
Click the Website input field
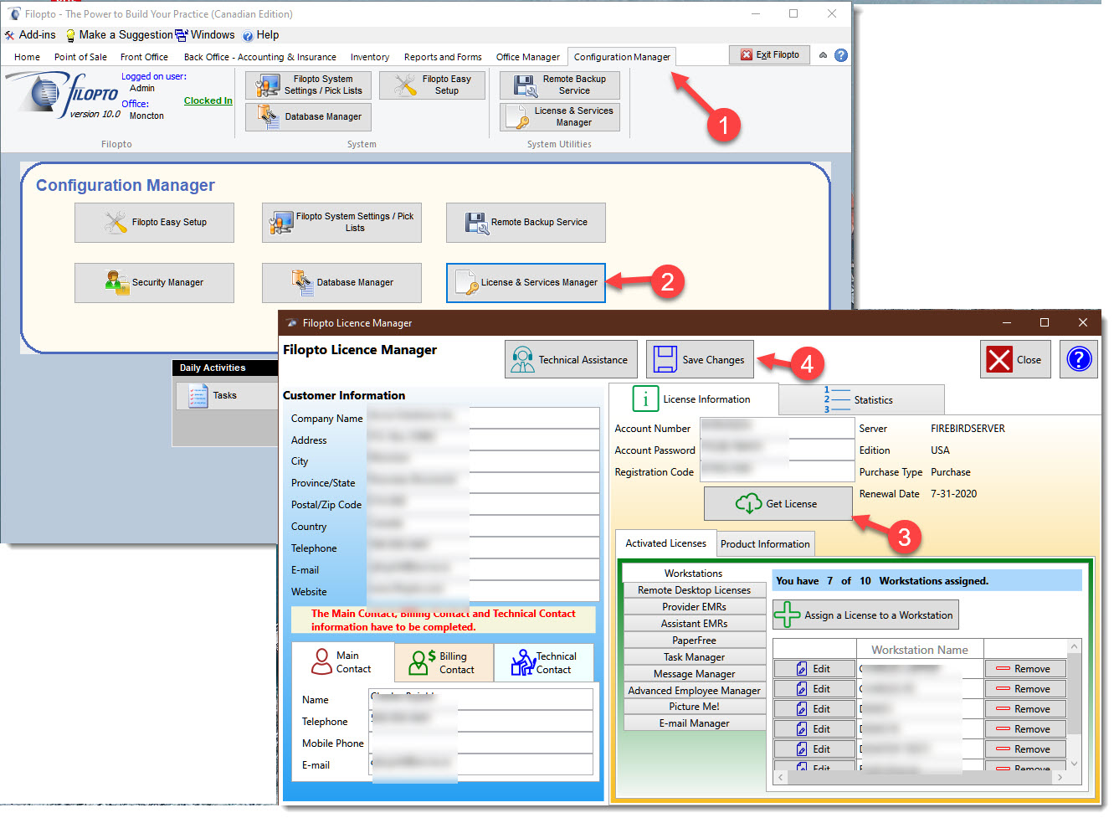coord(483,592)
